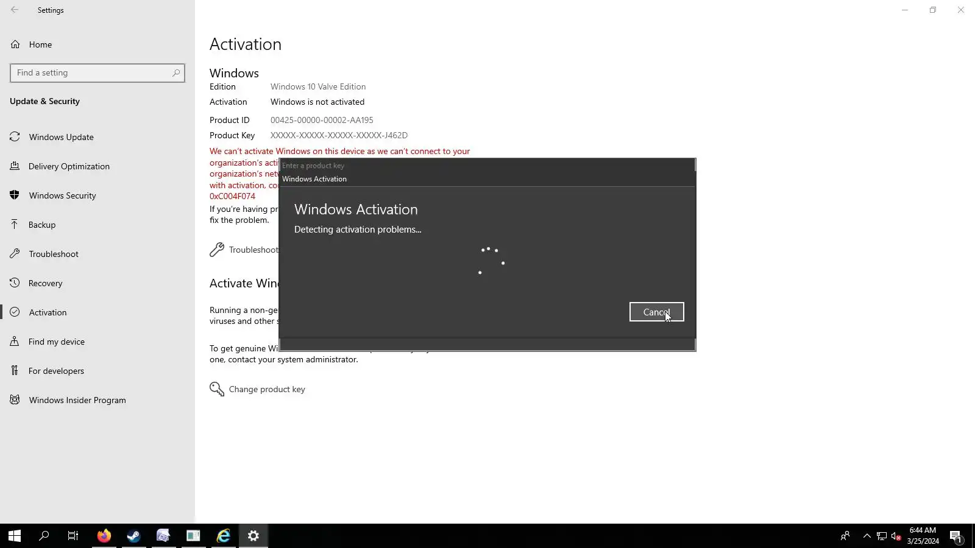Open network status tray icon
The width and height of the screenshot is (975, 548).
point(882,536)
